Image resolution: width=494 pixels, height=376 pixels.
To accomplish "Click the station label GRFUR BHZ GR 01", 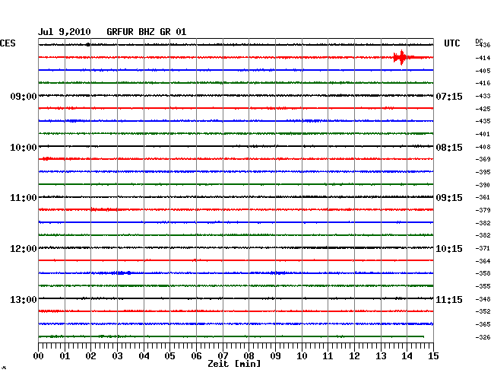I will [x=146, y=32].
